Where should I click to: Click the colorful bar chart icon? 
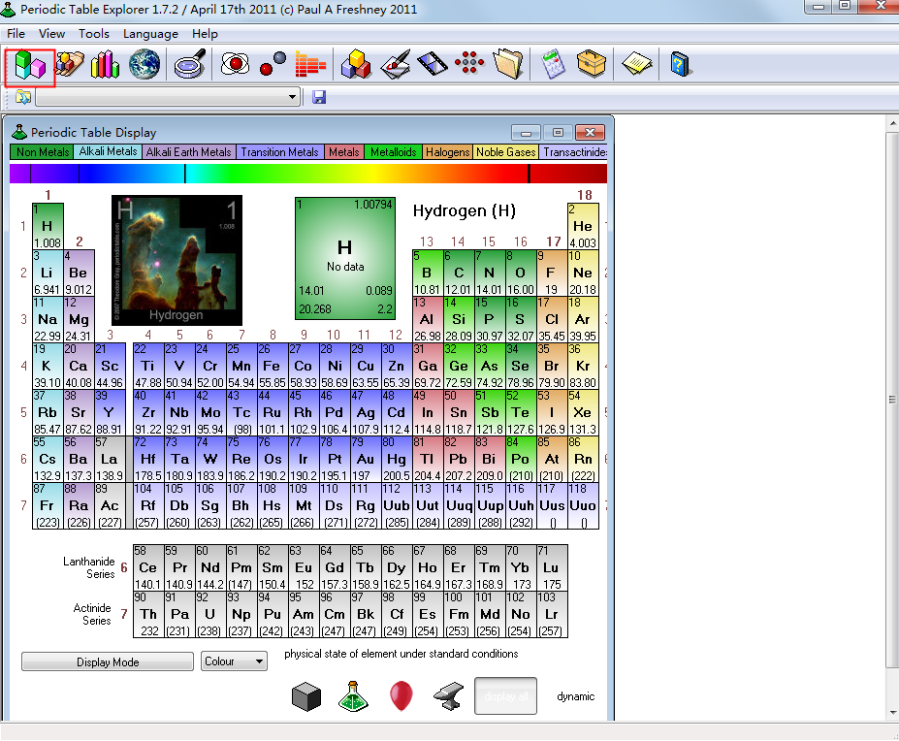(x=105, y=65)
